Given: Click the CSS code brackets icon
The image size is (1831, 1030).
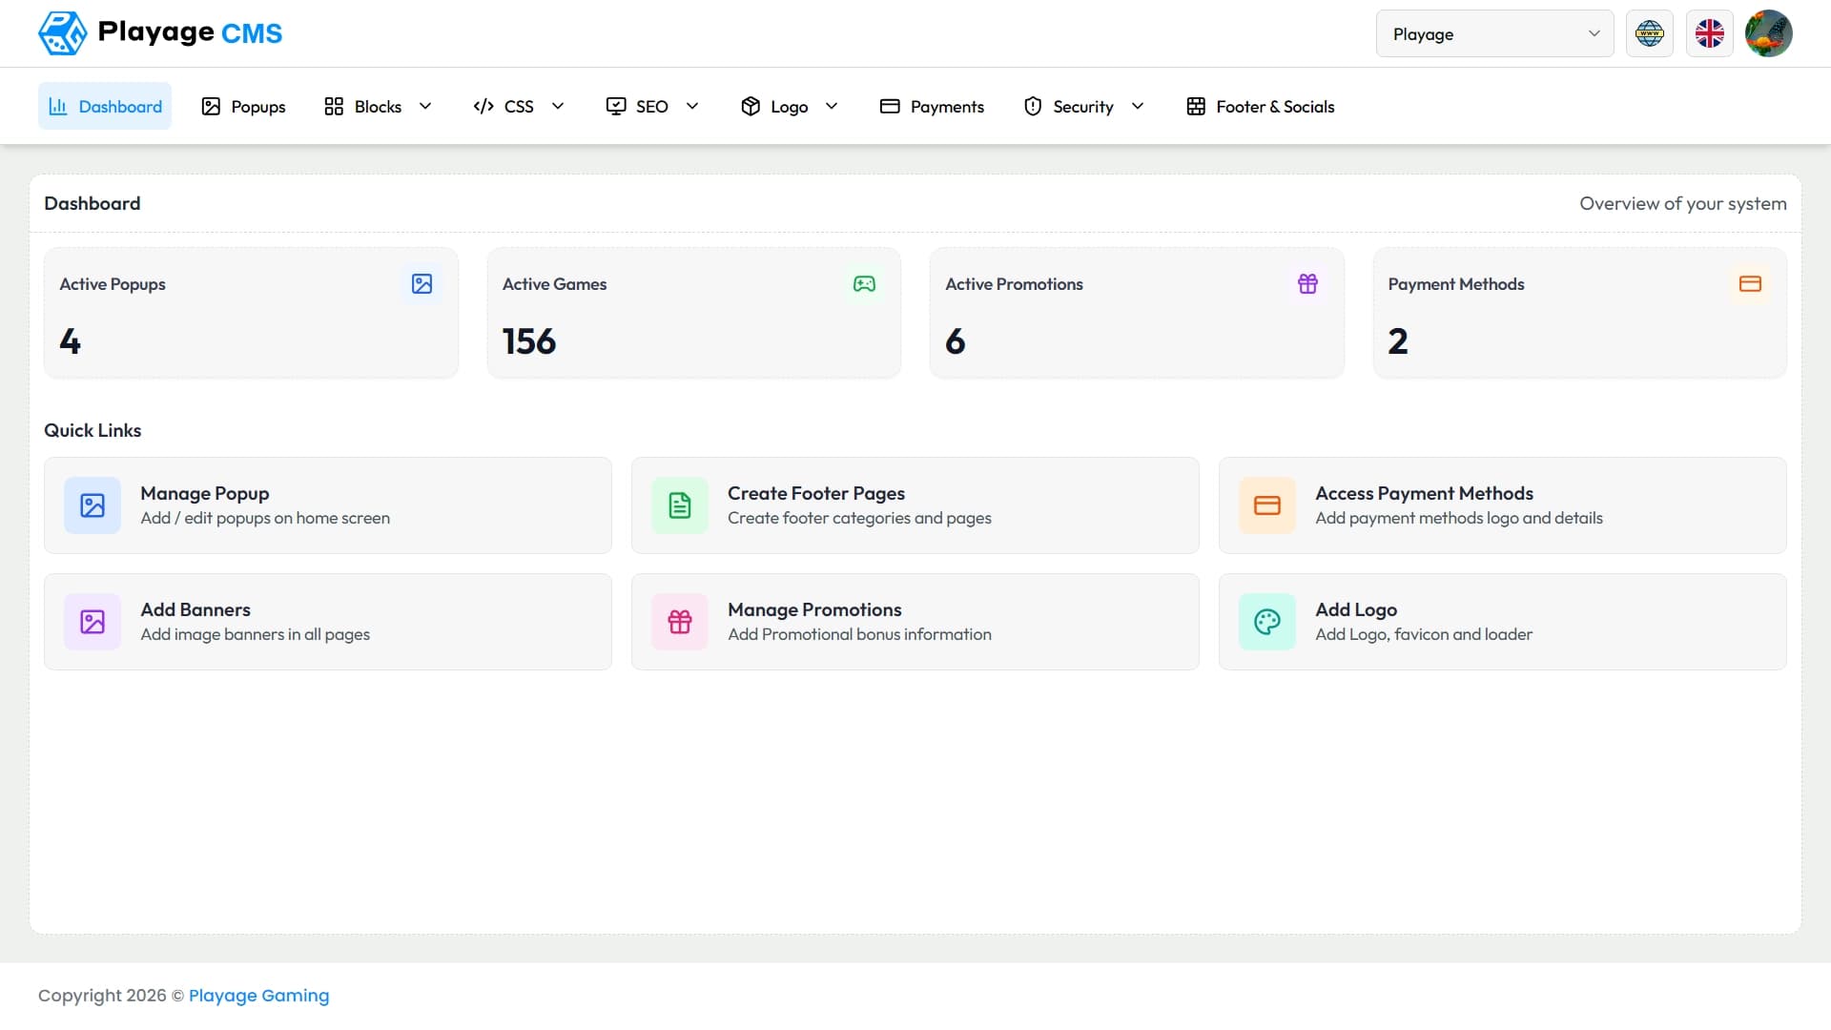Looking at the screenshot, I should [x=483, y=106].
